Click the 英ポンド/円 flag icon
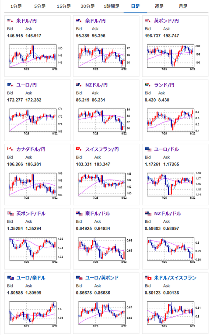210x335 pixels. (148, 21)
